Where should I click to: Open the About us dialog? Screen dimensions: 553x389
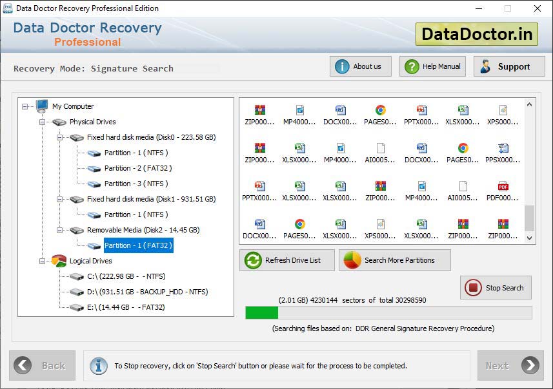(360, 66)
